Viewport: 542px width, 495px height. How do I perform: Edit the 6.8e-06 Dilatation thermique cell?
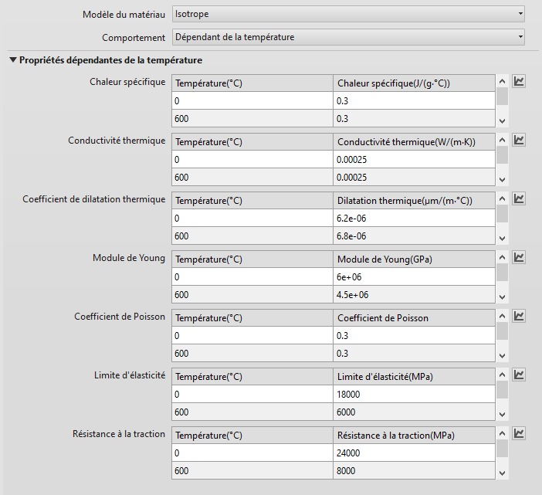[413, 236]
